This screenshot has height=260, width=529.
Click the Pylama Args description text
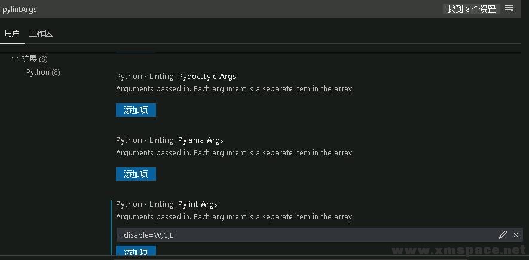point(235,153)
